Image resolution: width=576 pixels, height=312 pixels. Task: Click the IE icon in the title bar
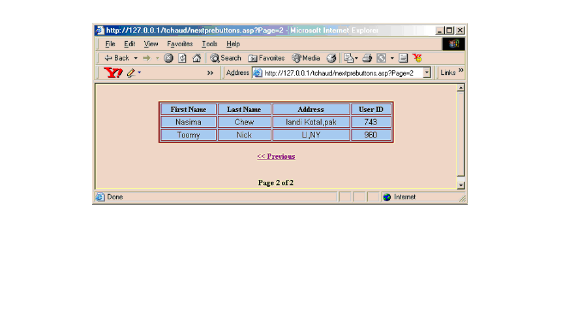tap(100, 30)
